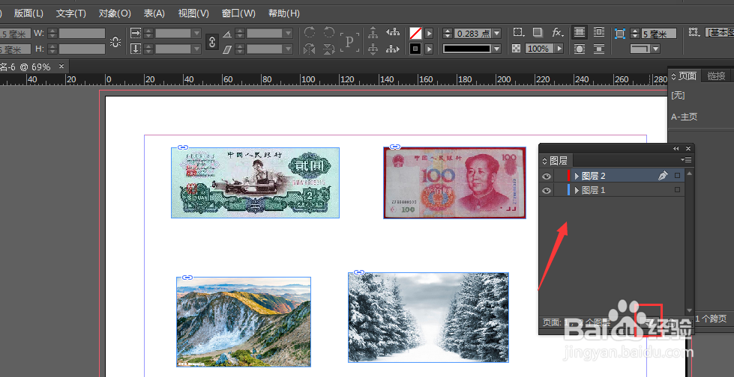Click the Select Next Object icon
This screenshot has width=734, height=377.
click(x=393, y=49)
